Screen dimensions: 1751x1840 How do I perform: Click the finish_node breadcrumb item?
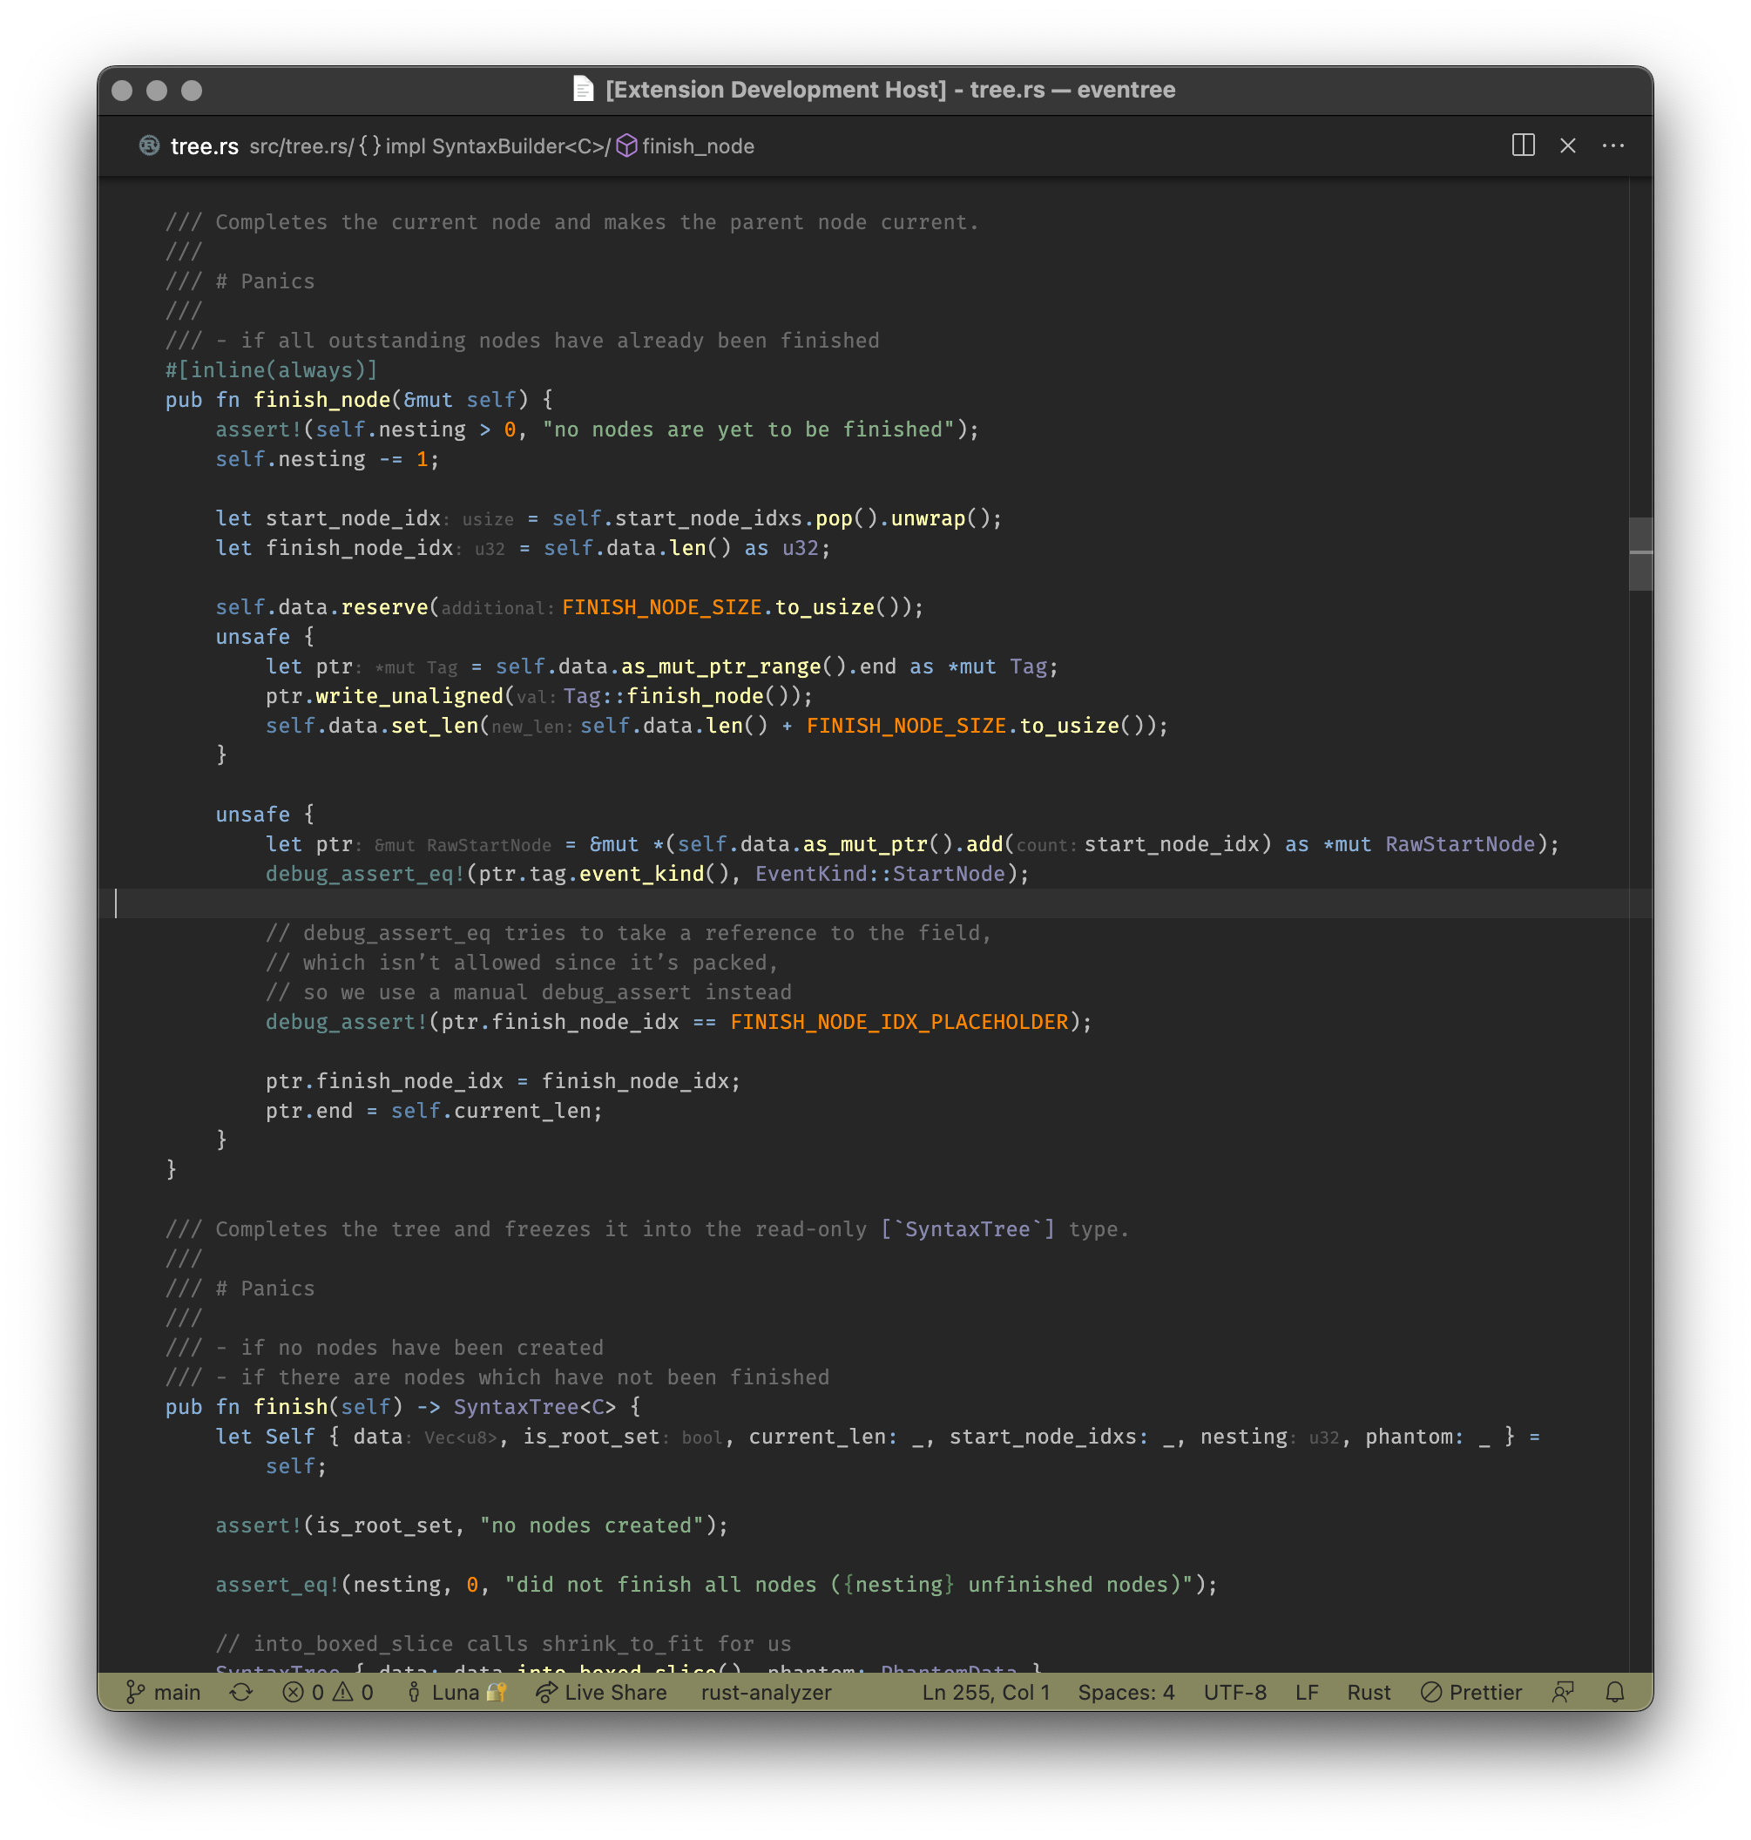696,146
